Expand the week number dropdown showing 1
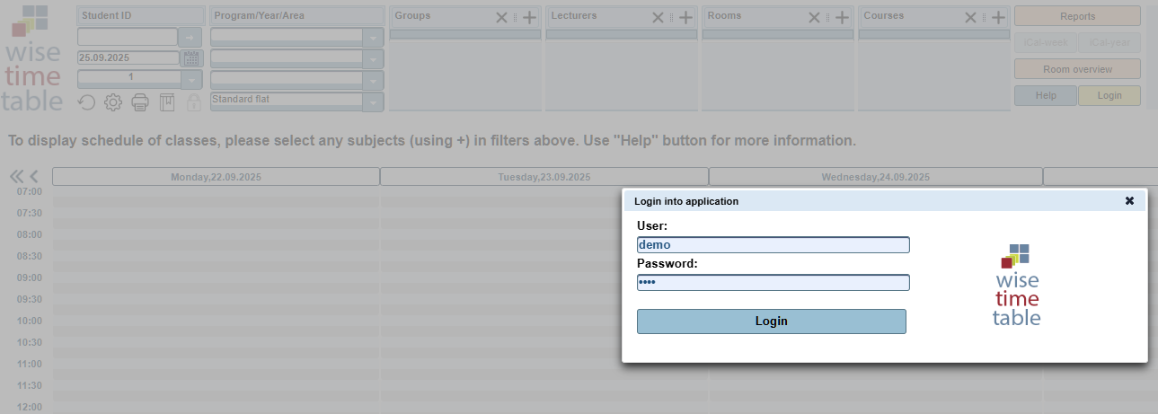The image size is (1158, 414). pyautogui.click(x=191, y=80)
